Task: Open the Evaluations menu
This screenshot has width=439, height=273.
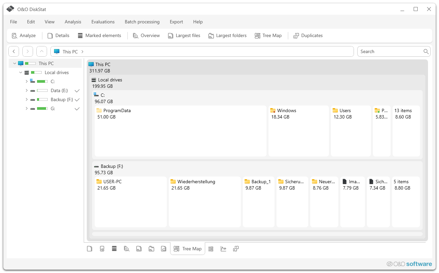Action: (x=103, y=22)
